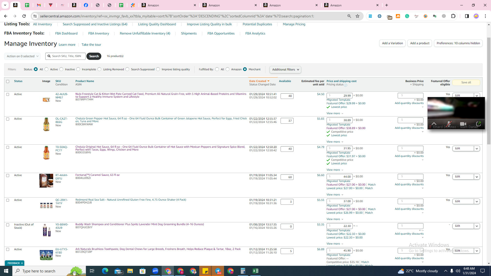Toggle the video camera icon in call overlay
Viewport: 491px width, 276px height.
463,124
